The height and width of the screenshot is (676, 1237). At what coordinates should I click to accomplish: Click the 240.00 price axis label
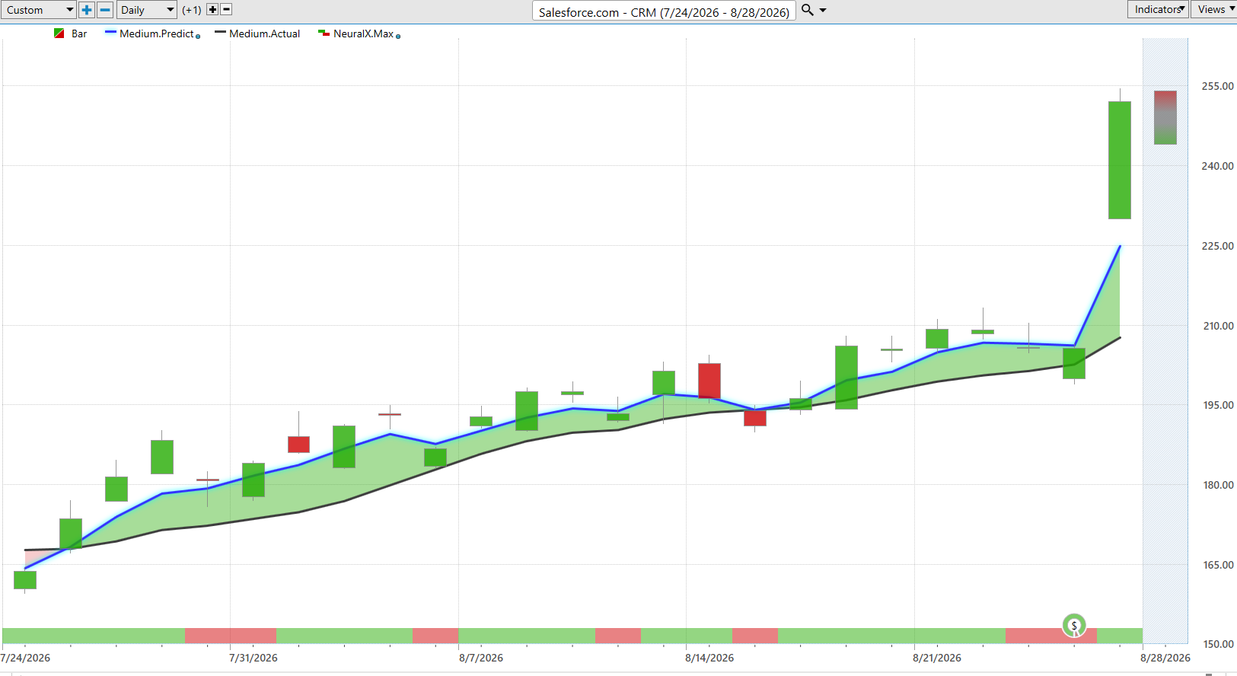[1217, 166]
